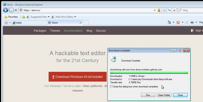Click the IE logo in title bar
Viewport: 203px width, 102px height.
[5, 5]
